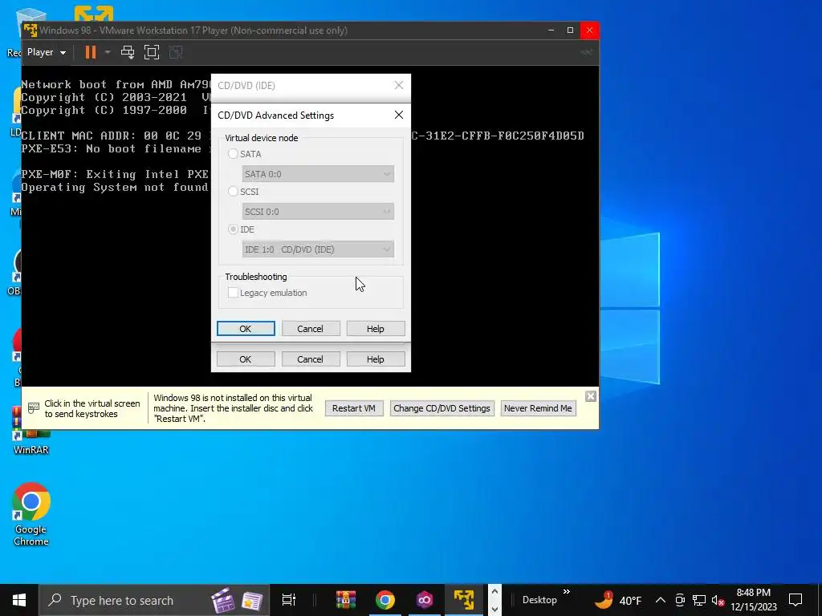Expand the Desktop toolbar chevron
822x616 pixels.
point(567,592)
